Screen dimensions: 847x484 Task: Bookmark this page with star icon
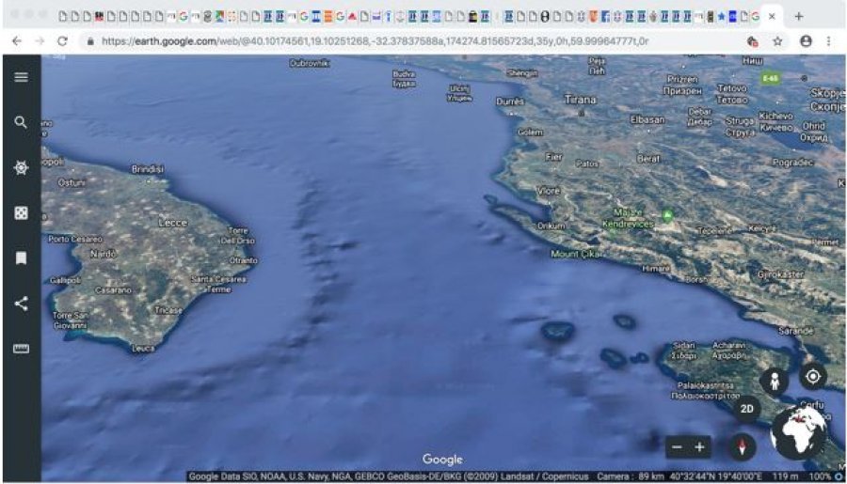[778, 41]
